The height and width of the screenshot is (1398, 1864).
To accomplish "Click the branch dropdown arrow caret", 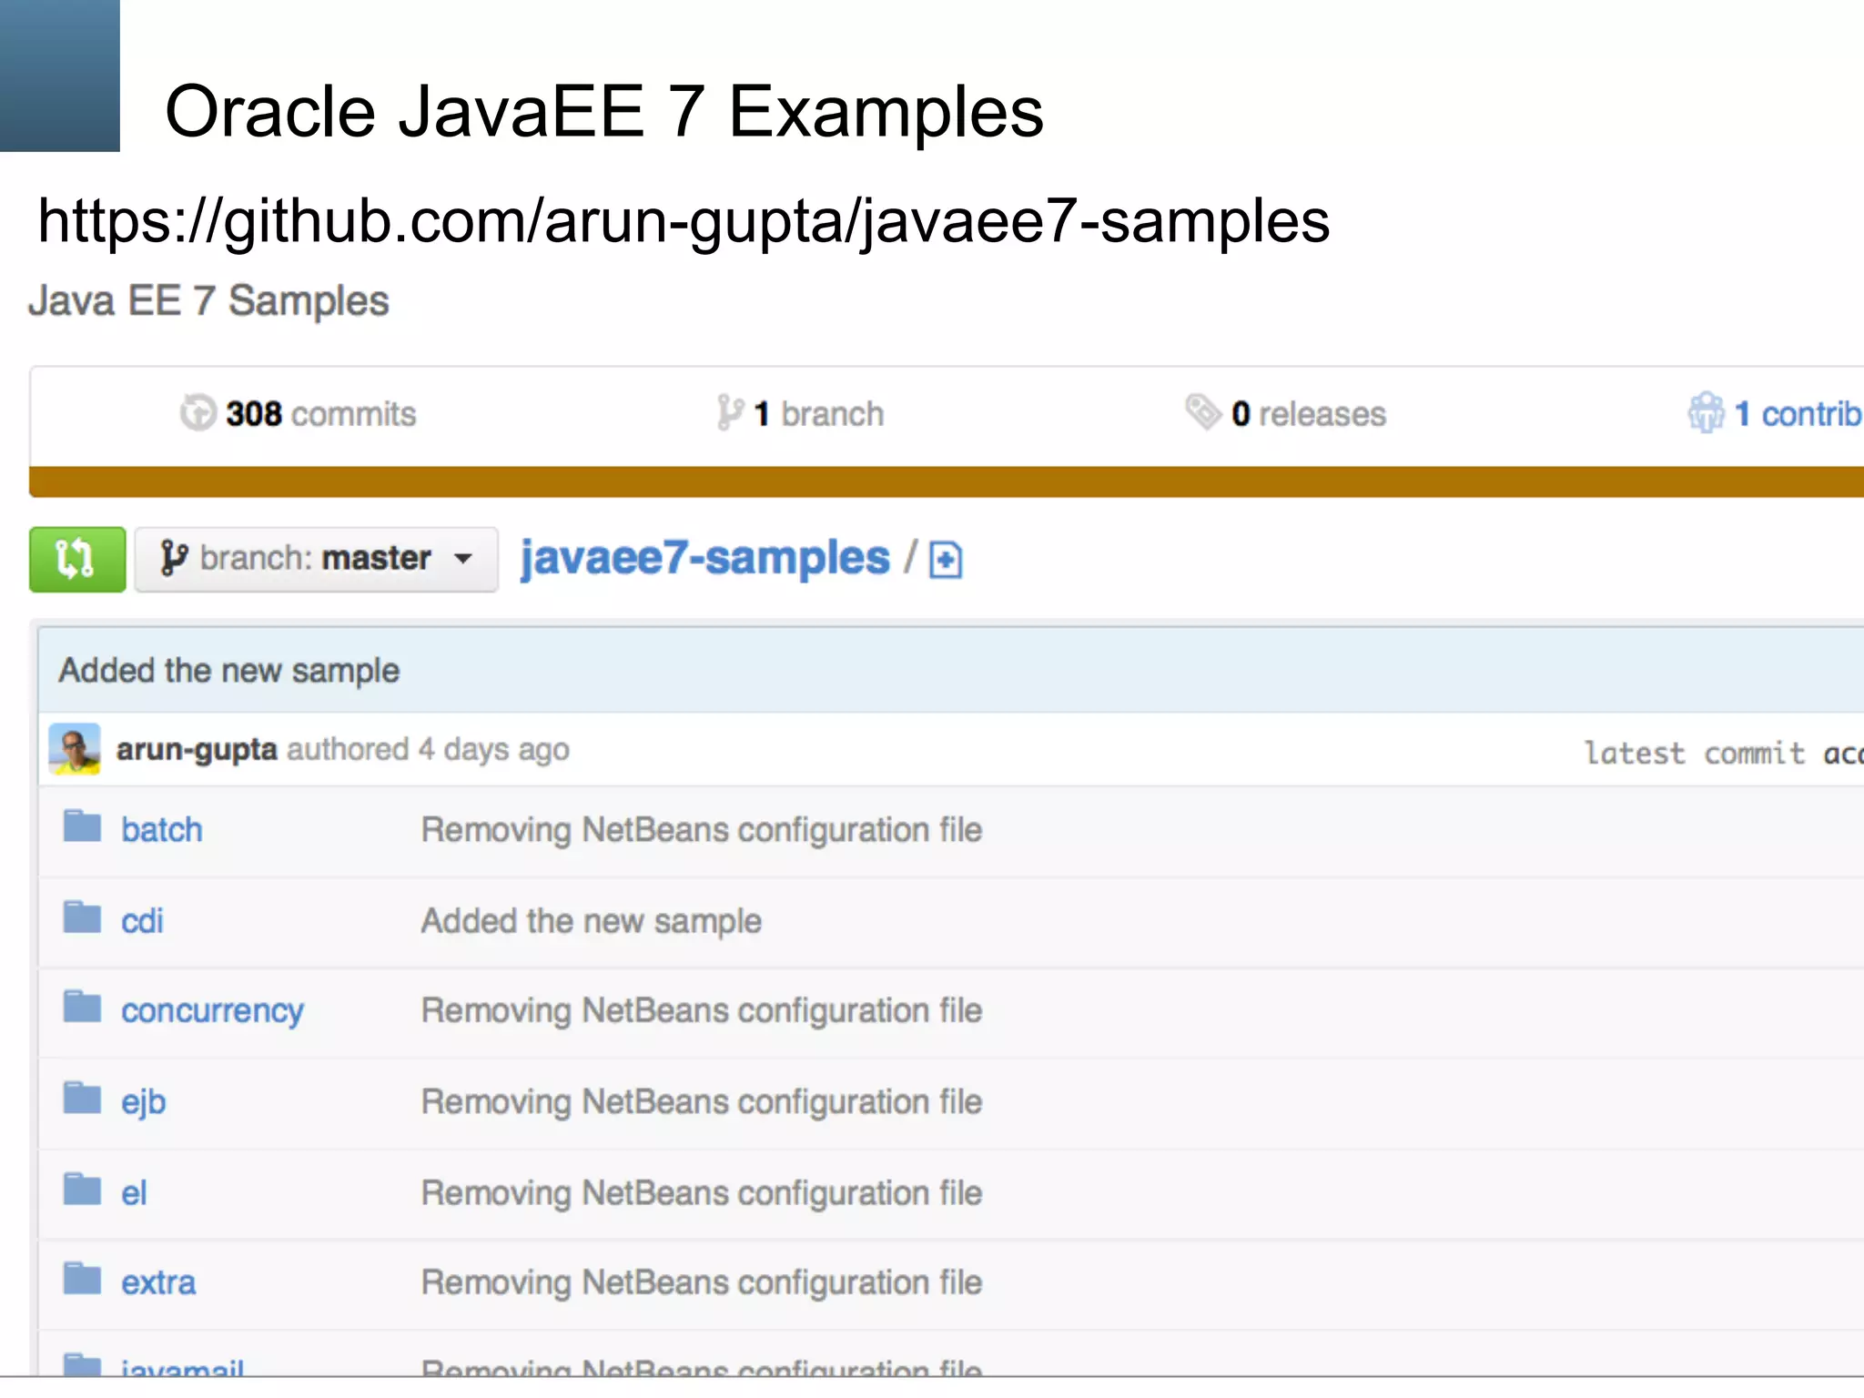I will (463, 559).
